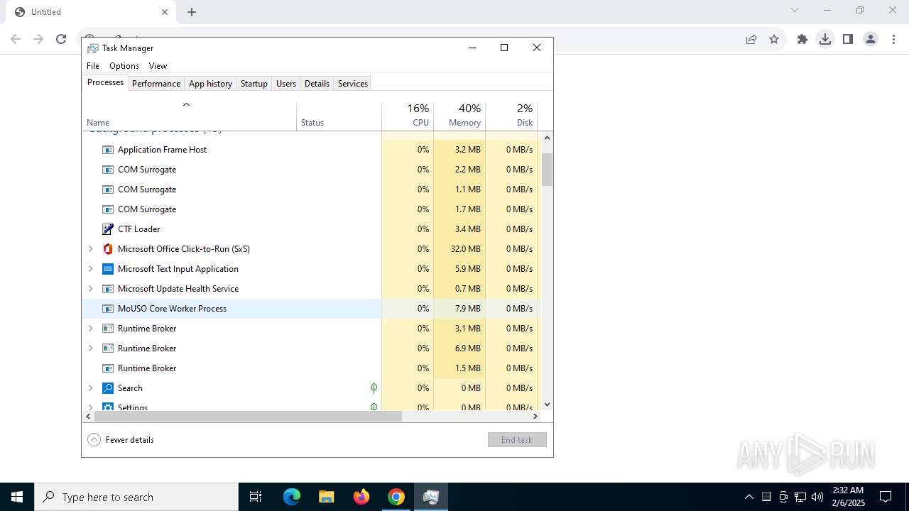
Task: Open the Chrome downloads icon
Action: point(825,39)
